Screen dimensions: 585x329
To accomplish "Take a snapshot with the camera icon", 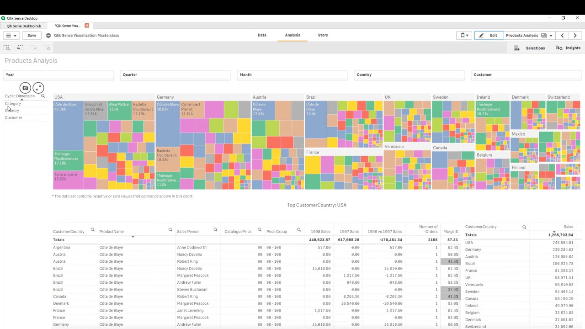I will tap(25, 88).
